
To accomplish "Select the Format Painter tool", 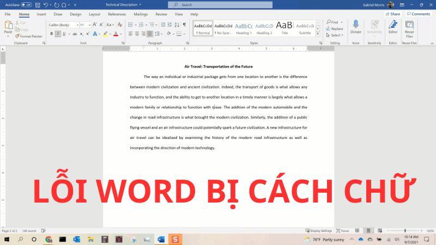I will click(x=29, y=36).
